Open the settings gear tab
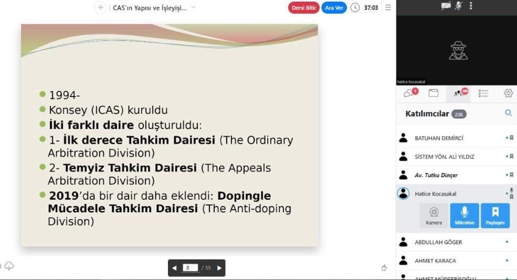The width and height of the screenshot is (517, 280). click(508, 93)
